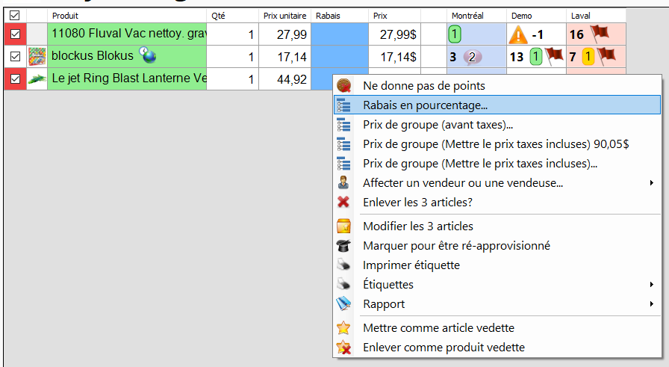The image size is (669, 367).
Task: Uncheck the Le jet Ring Blast row checkbox
Action: 16,79
